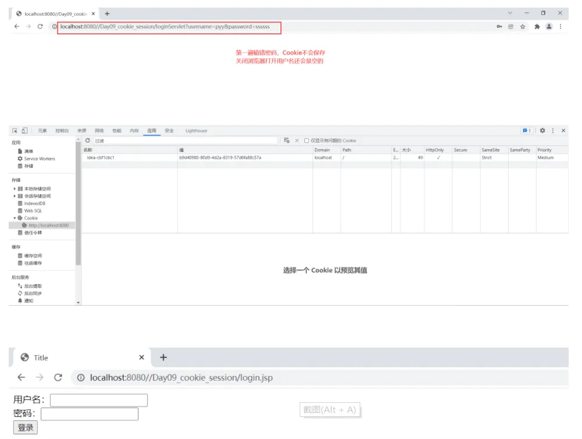
Task: Switch to 内存 Memory tab
Action: click(x=134, y=131)
